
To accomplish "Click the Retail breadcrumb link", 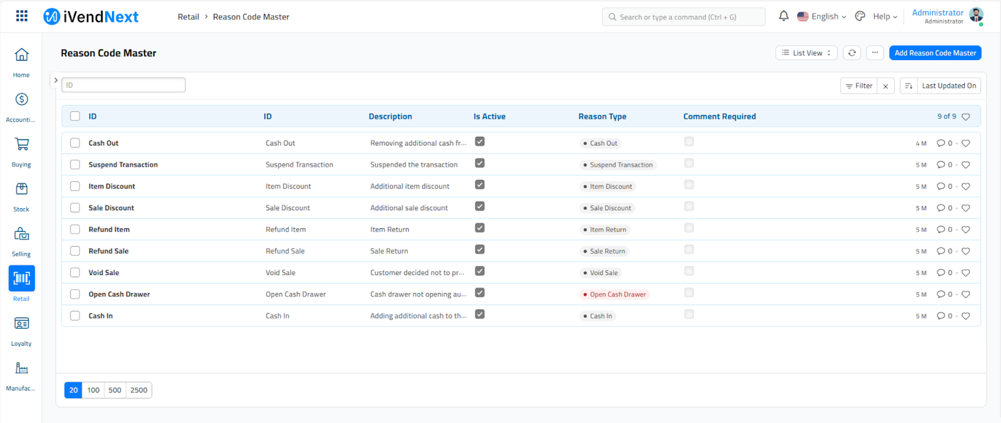I will [188, 17].
